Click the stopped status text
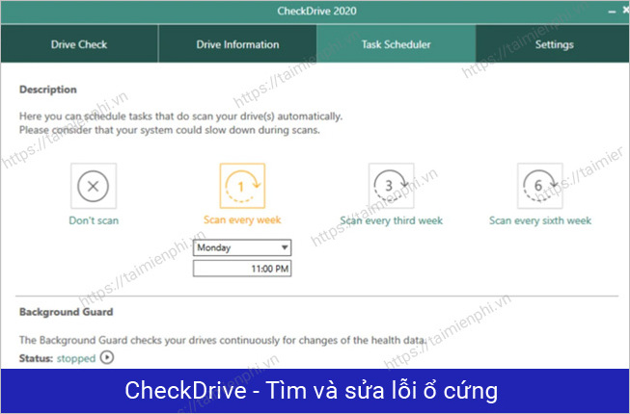This screenshot has height=414, width=630. (76, 358)
